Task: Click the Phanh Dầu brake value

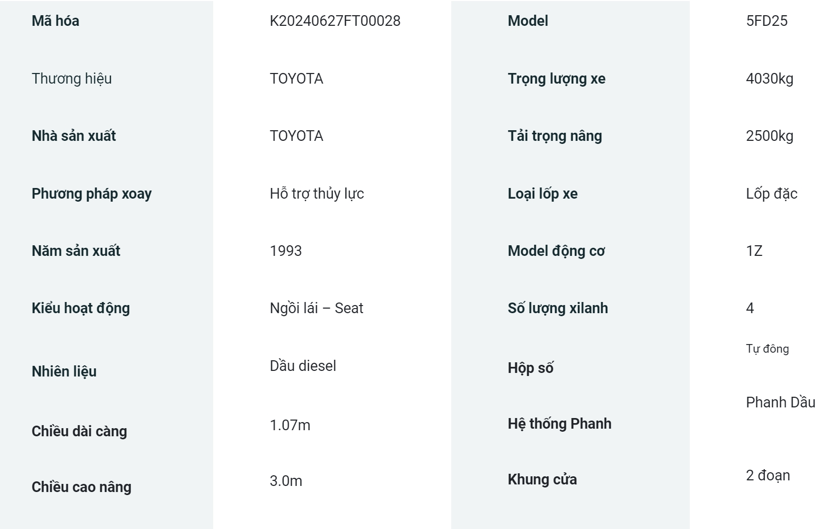Action: (x=780, y=402)
